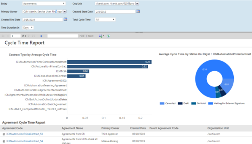
Task: Open the Created Start Date calendar picker
Action: (x=138, y=11)
